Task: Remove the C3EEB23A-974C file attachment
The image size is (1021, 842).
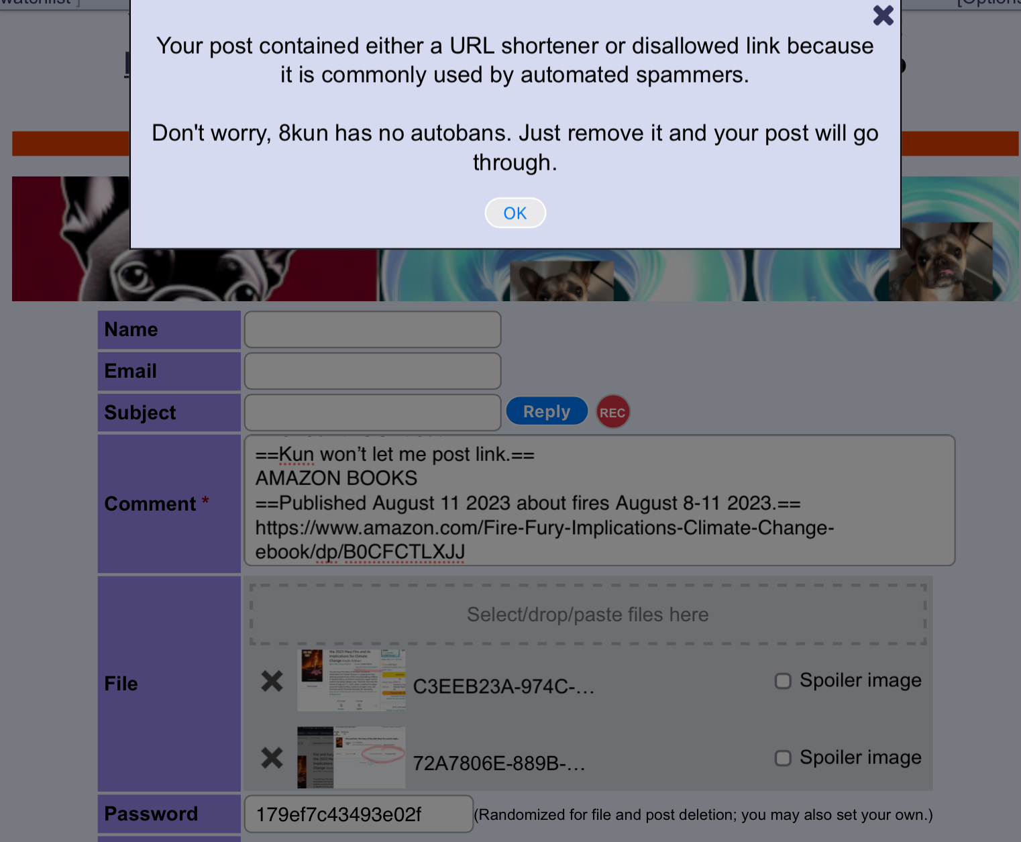Action: click(272, 681)
